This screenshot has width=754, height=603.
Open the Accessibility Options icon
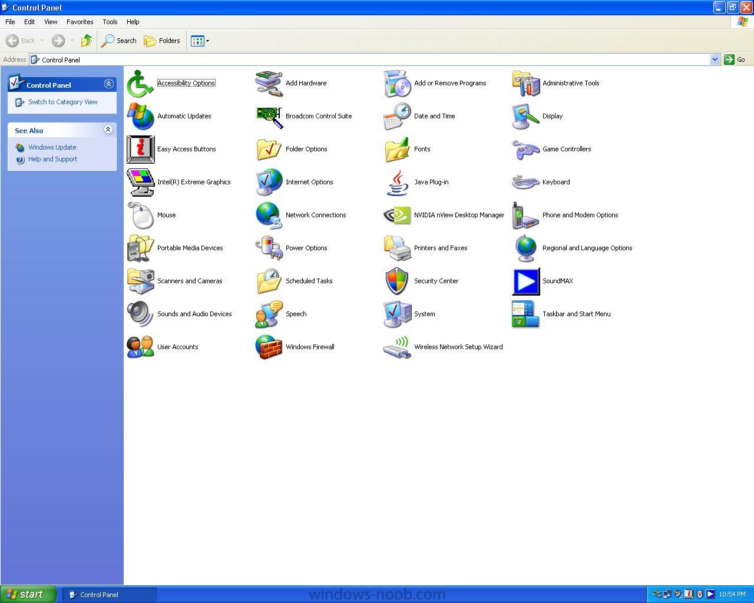[140, 83]
